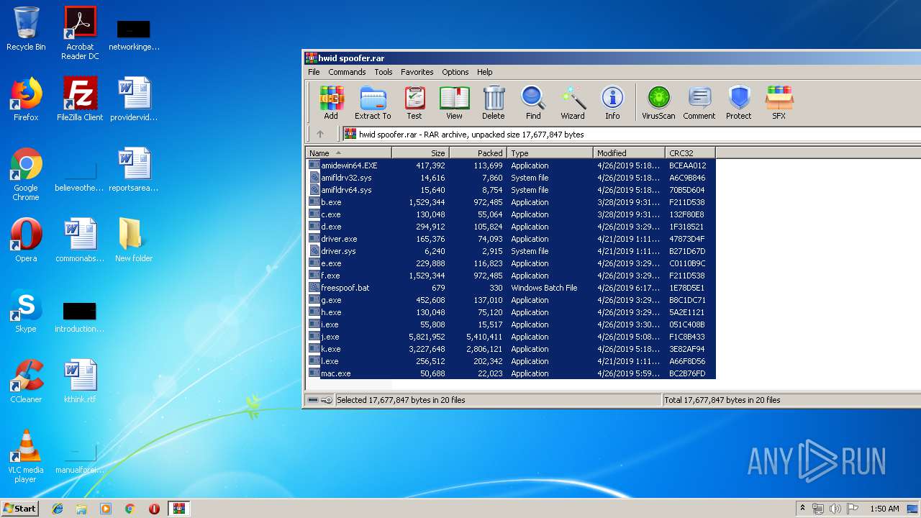Select freespoof.bat batch file
Screen dimensions: 921x518
511,288
